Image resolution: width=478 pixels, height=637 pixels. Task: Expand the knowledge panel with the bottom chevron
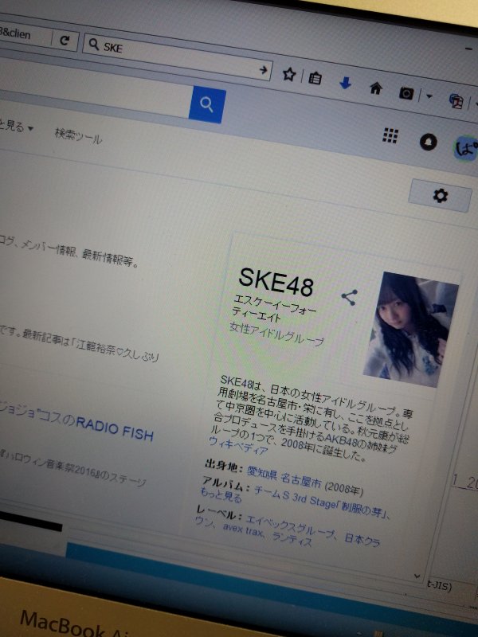coord(416,576)
